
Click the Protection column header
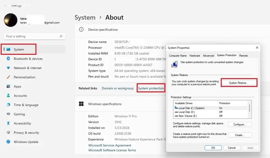click(233, 103)
